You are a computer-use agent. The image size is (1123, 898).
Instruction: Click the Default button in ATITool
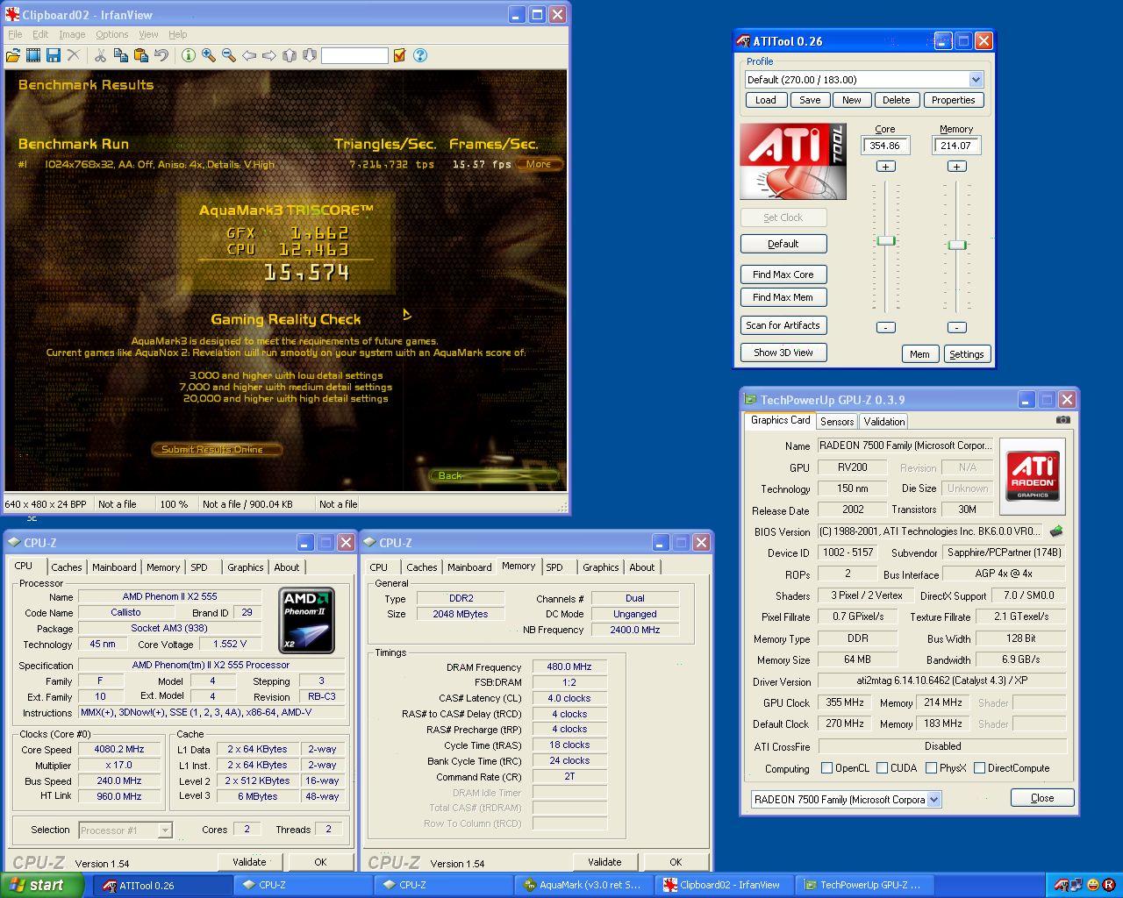[x=783, y=244]
